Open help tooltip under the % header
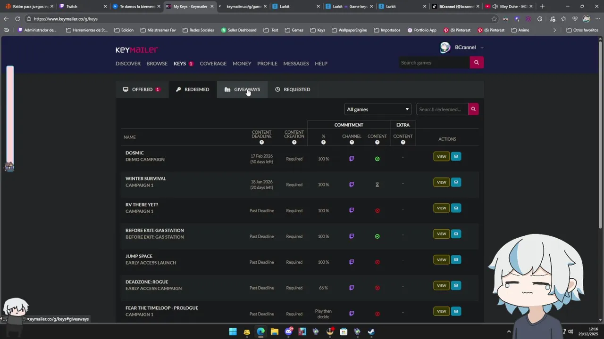 click(x=323, y=143)
